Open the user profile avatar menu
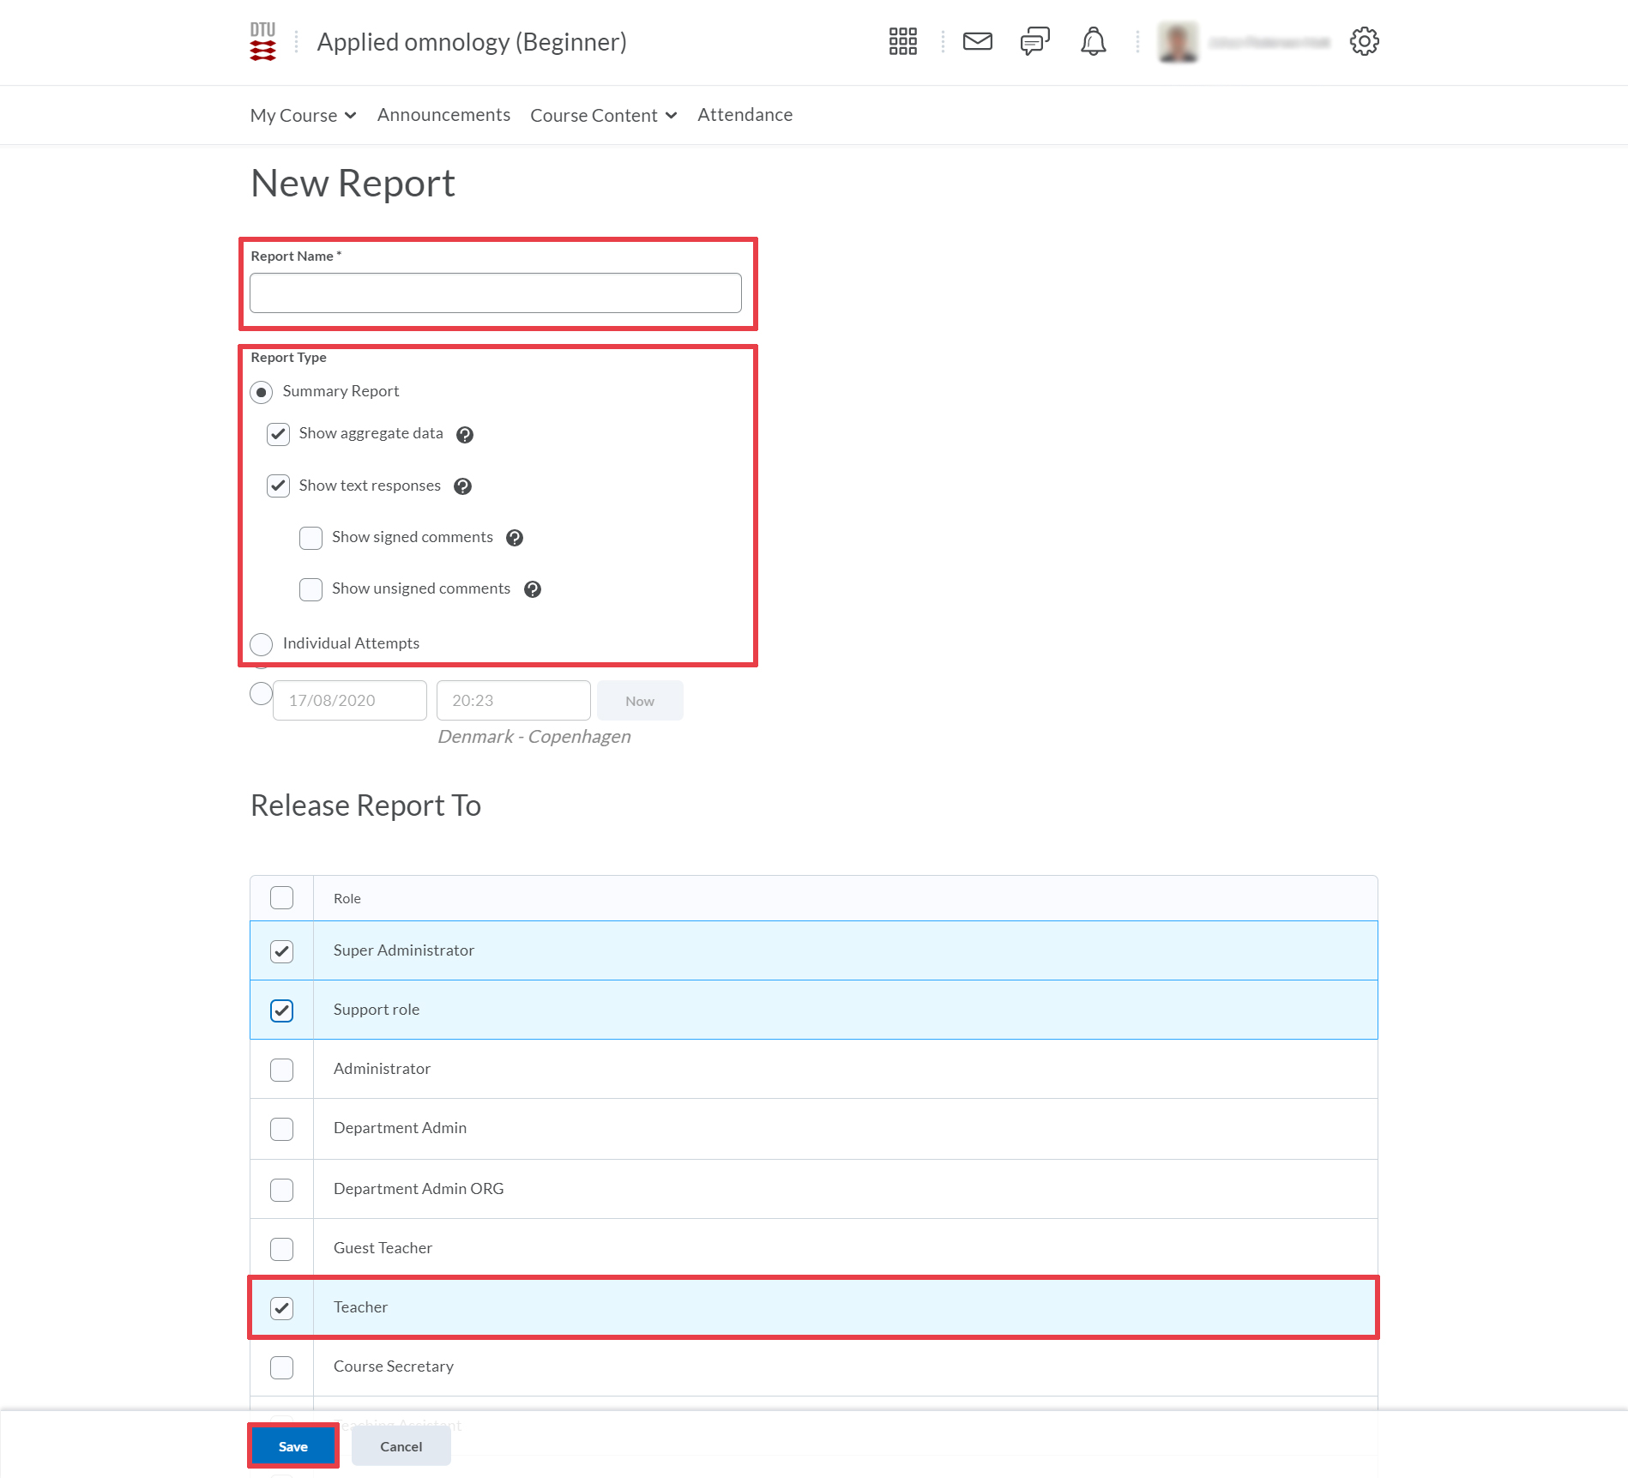The height and width of the screenshot is (1478, 1628). coord(1178,42)
